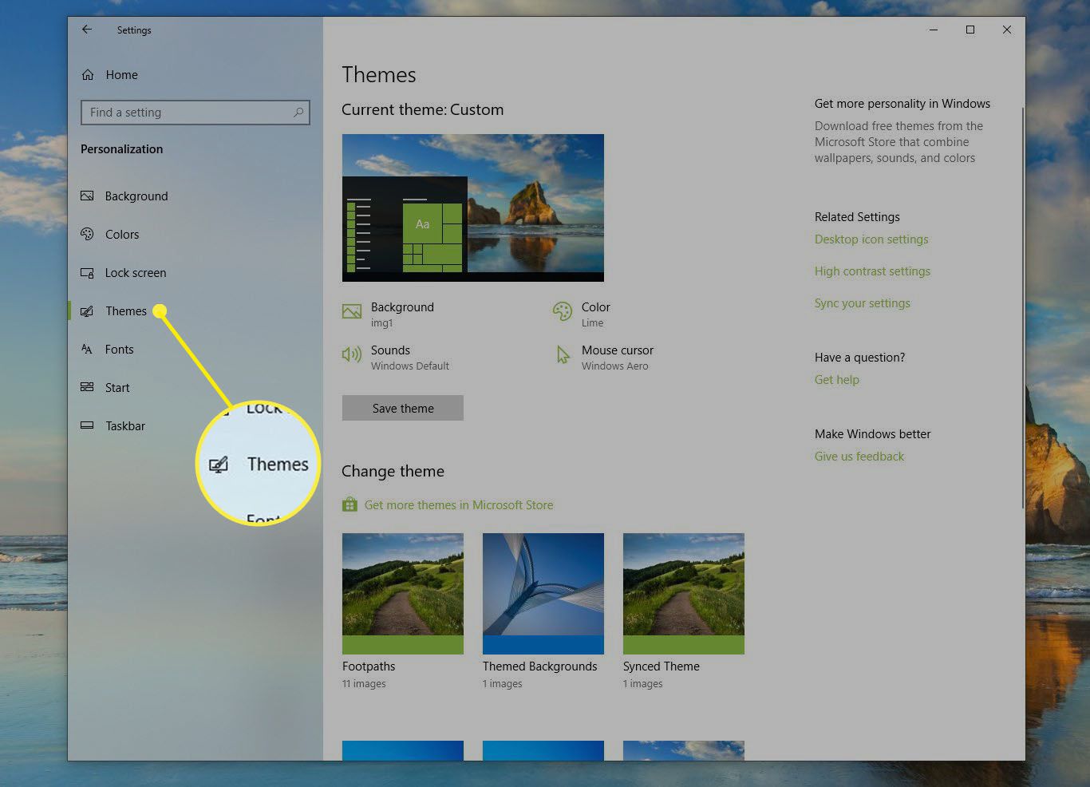The height and width of the screenshot is (787, 1090).
Task: Open Get more themes in Microsoft Store
Action: click(459, 504)
